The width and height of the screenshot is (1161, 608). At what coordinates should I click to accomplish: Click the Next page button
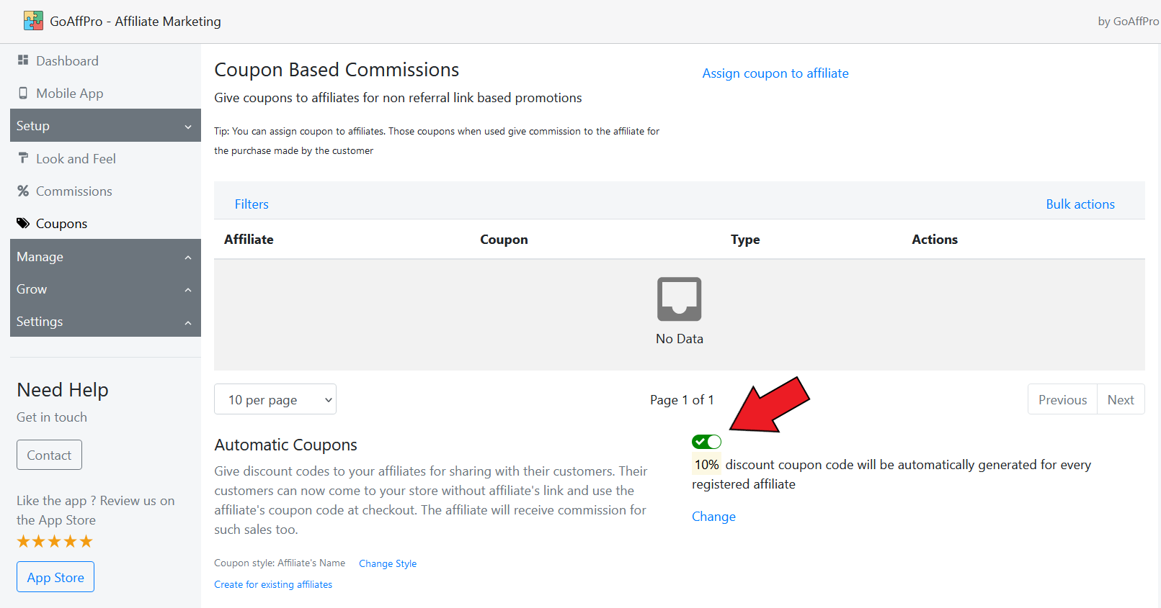coord(1121,399)
